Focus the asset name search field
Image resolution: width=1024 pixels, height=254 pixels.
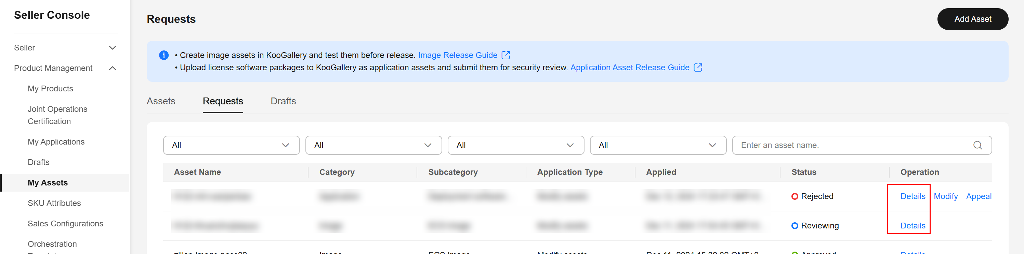pos(862,146)
